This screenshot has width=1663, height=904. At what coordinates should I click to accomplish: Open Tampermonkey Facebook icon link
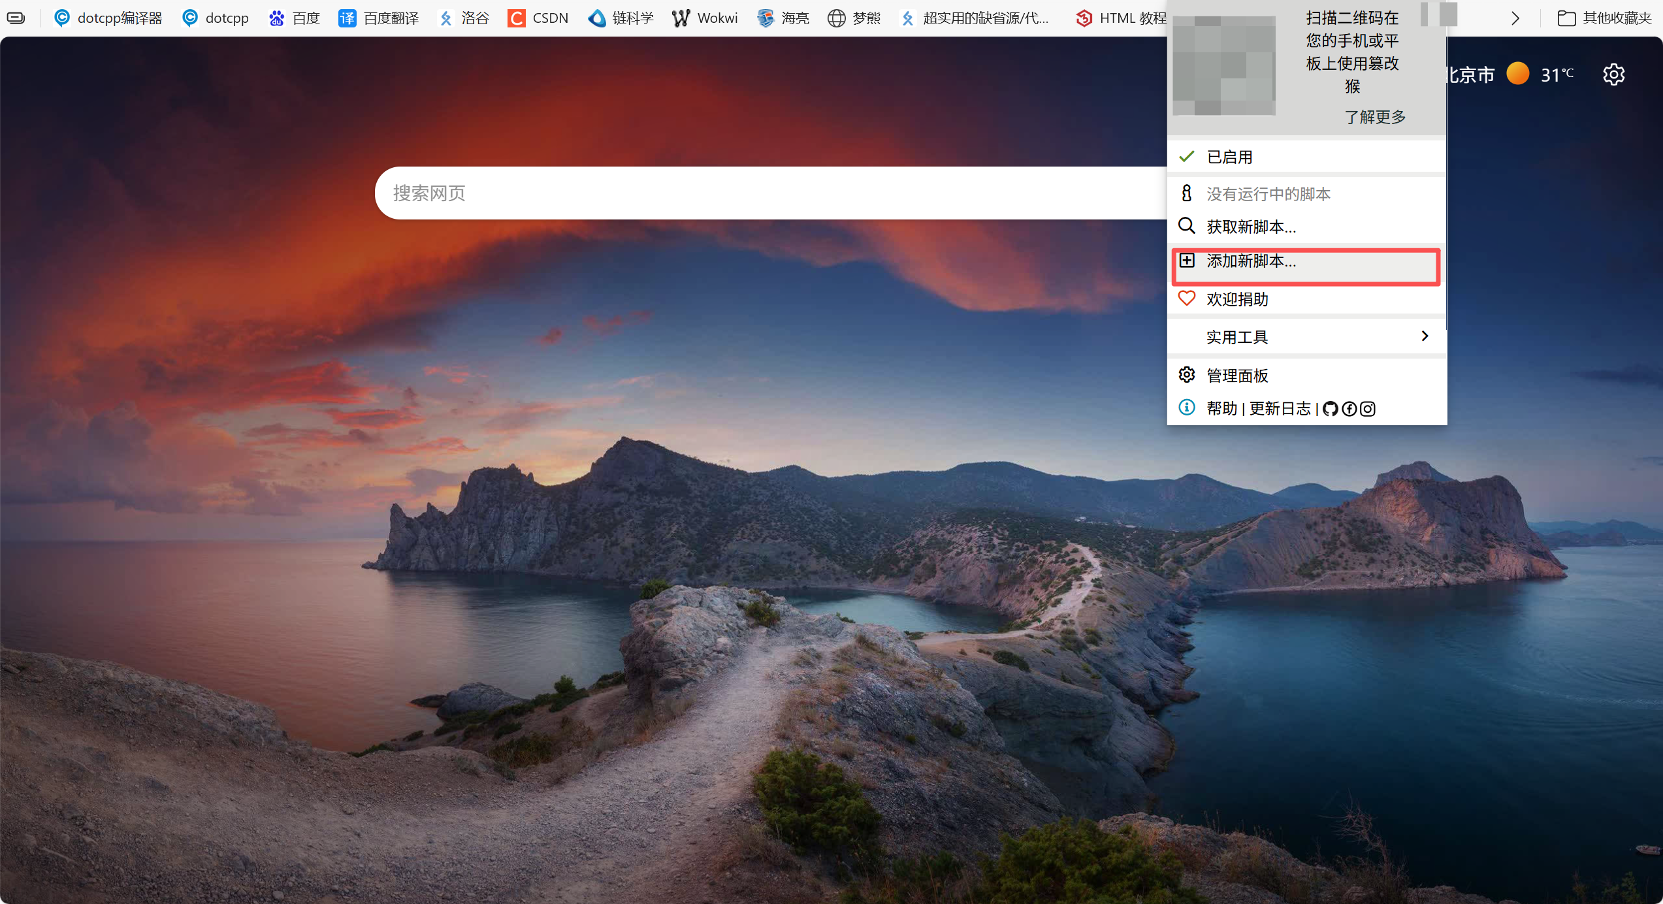click(1349, 409)
